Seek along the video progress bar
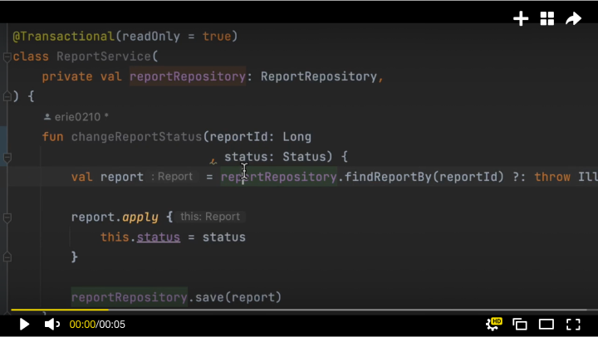 [299, 310]
